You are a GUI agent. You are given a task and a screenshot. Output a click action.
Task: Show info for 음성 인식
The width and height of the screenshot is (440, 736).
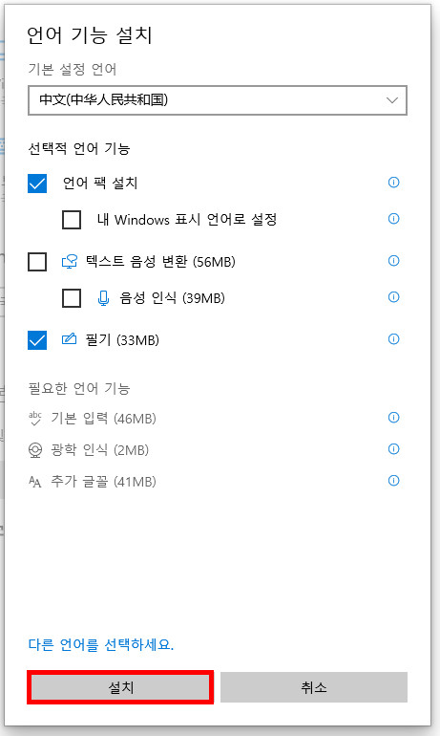tap(393, 296)
